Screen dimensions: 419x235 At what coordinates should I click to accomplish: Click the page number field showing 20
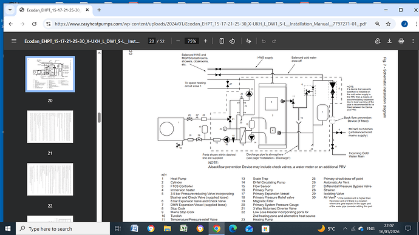point(152,41)
